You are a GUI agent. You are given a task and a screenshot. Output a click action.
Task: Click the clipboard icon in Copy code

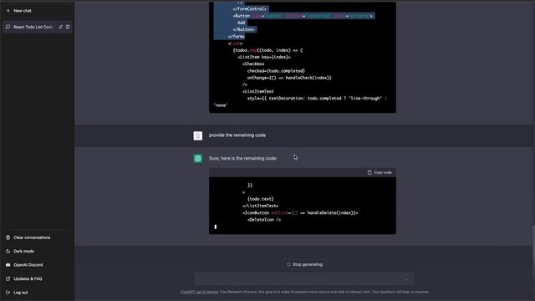click(369, 172)
